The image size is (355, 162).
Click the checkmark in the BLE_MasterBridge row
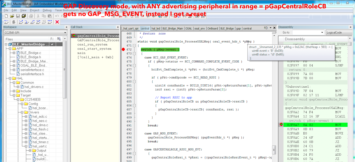[52, 44]
